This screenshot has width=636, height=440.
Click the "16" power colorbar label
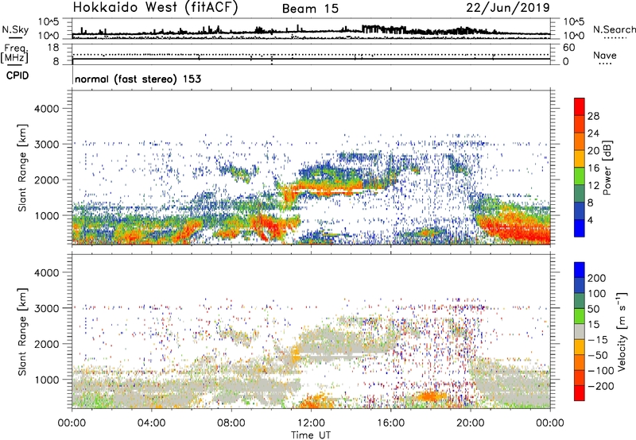593,168
